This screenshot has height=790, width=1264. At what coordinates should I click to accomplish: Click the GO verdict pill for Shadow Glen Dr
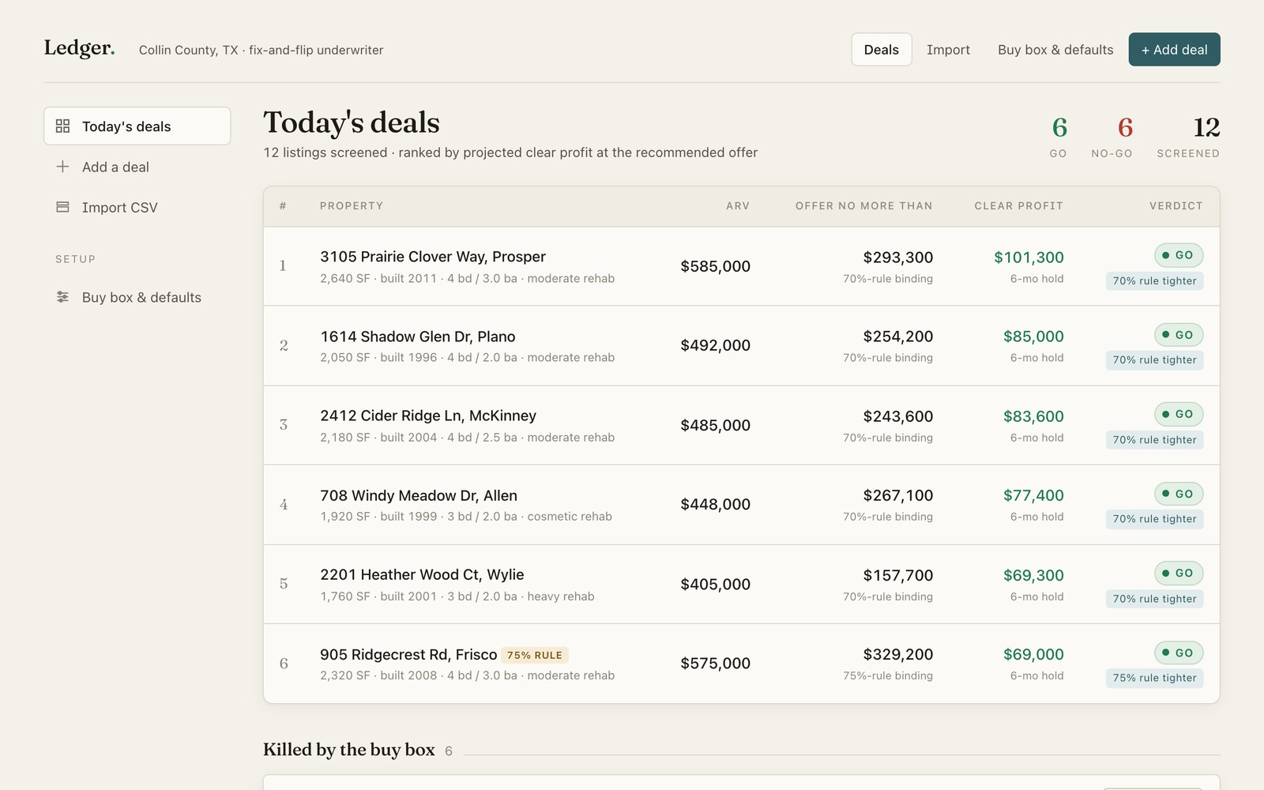(x=1179, y=335)
